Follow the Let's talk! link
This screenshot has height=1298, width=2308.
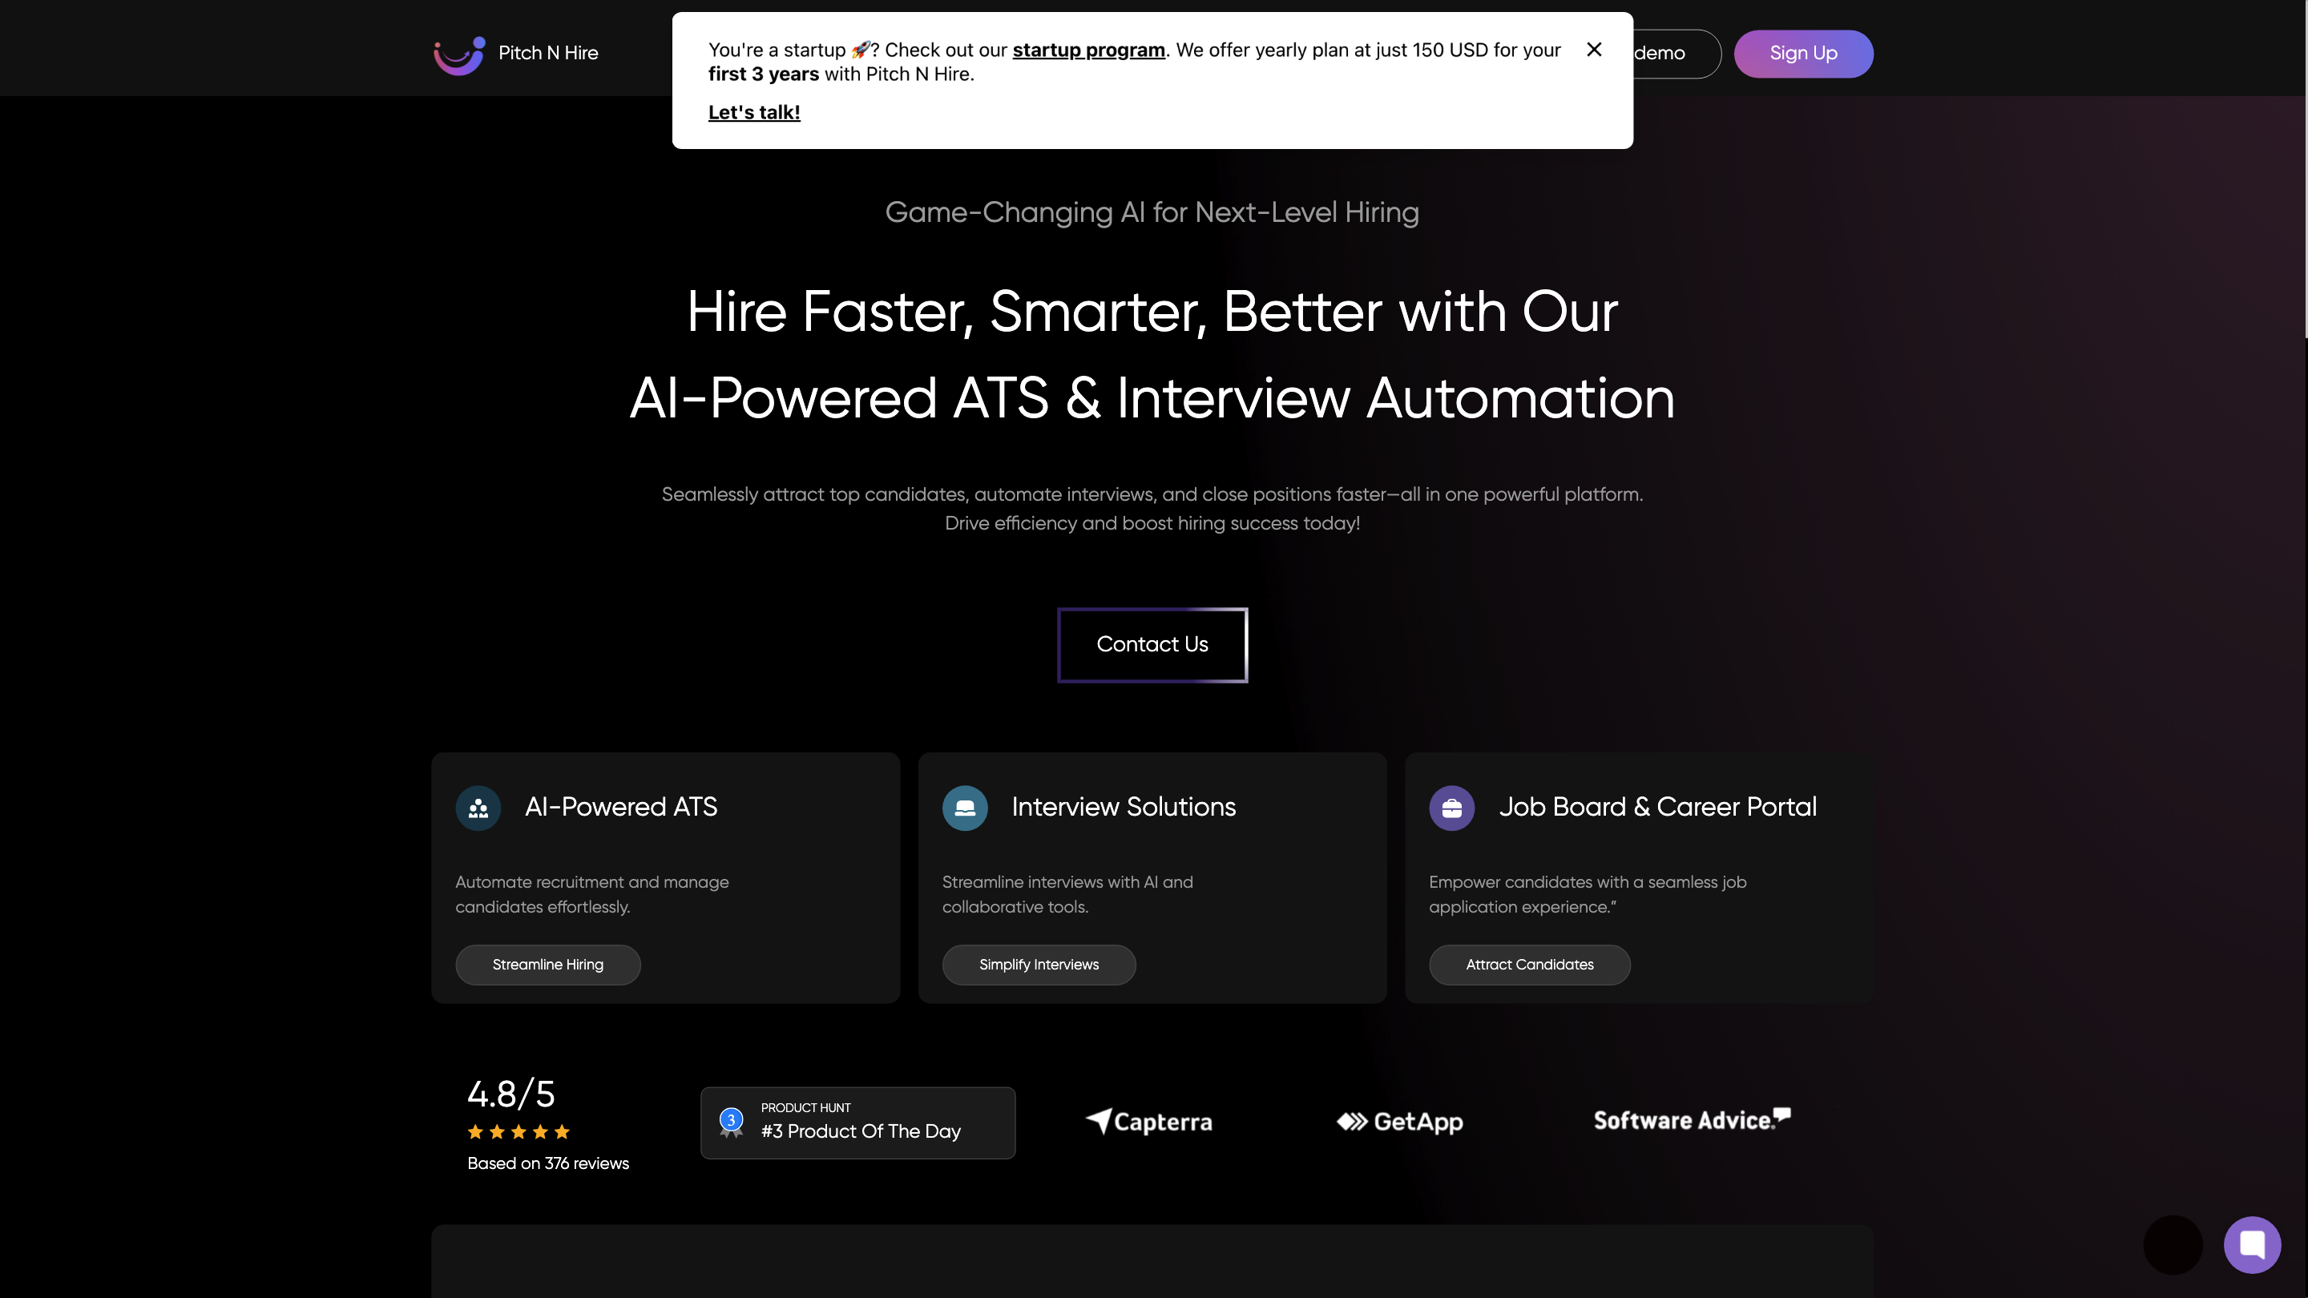pos(754,113)
